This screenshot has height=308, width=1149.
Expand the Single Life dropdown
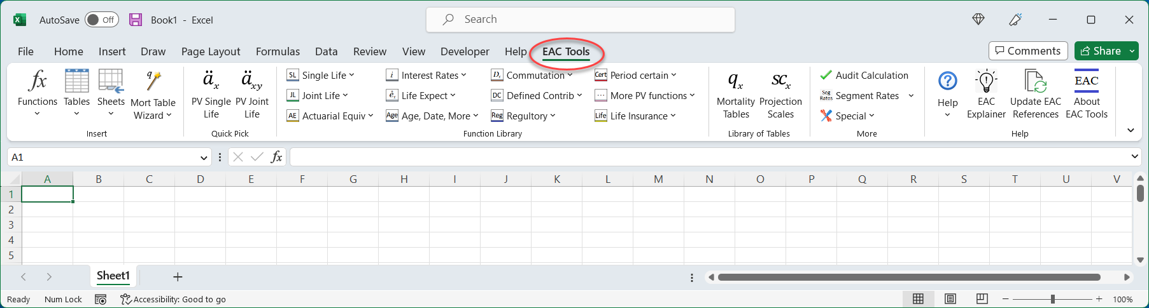pos(321,75)
